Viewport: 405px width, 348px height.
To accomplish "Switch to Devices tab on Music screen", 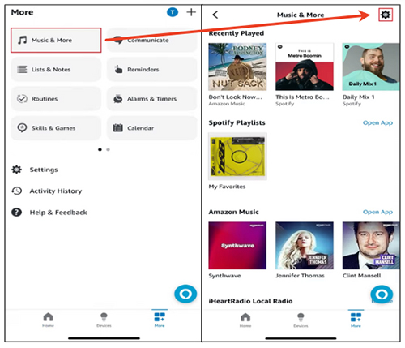I will click(301, 320).
